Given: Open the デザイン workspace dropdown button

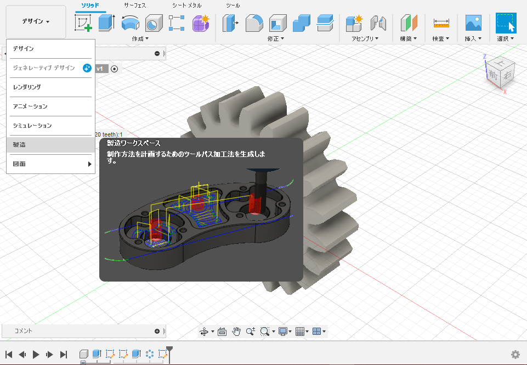Looking at the screenshot, I should [x=36, y=21].
